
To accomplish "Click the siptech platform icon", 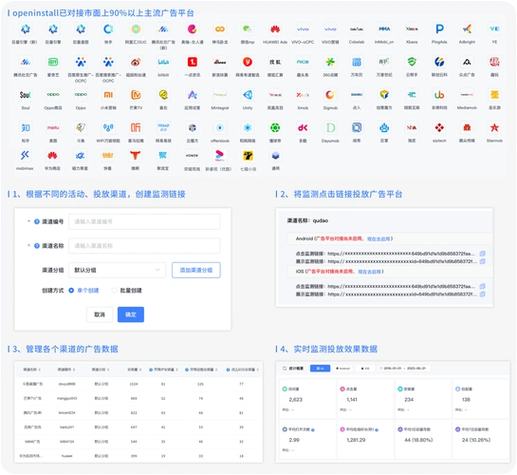I will 439,127.
